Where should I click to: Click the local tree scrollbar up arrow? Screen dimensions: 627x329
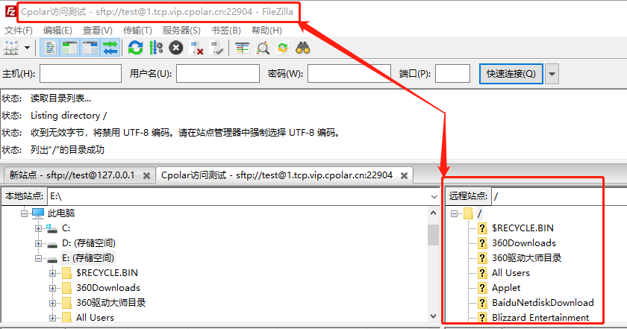(434, 213)
